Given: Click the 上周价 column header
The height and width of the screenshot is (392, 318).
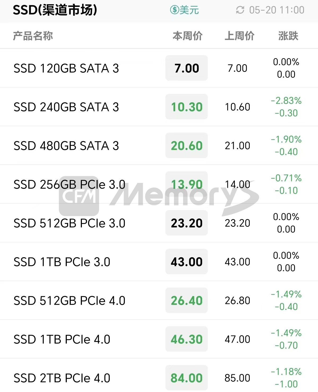Looking at the screenshot, I should (239, 36).
